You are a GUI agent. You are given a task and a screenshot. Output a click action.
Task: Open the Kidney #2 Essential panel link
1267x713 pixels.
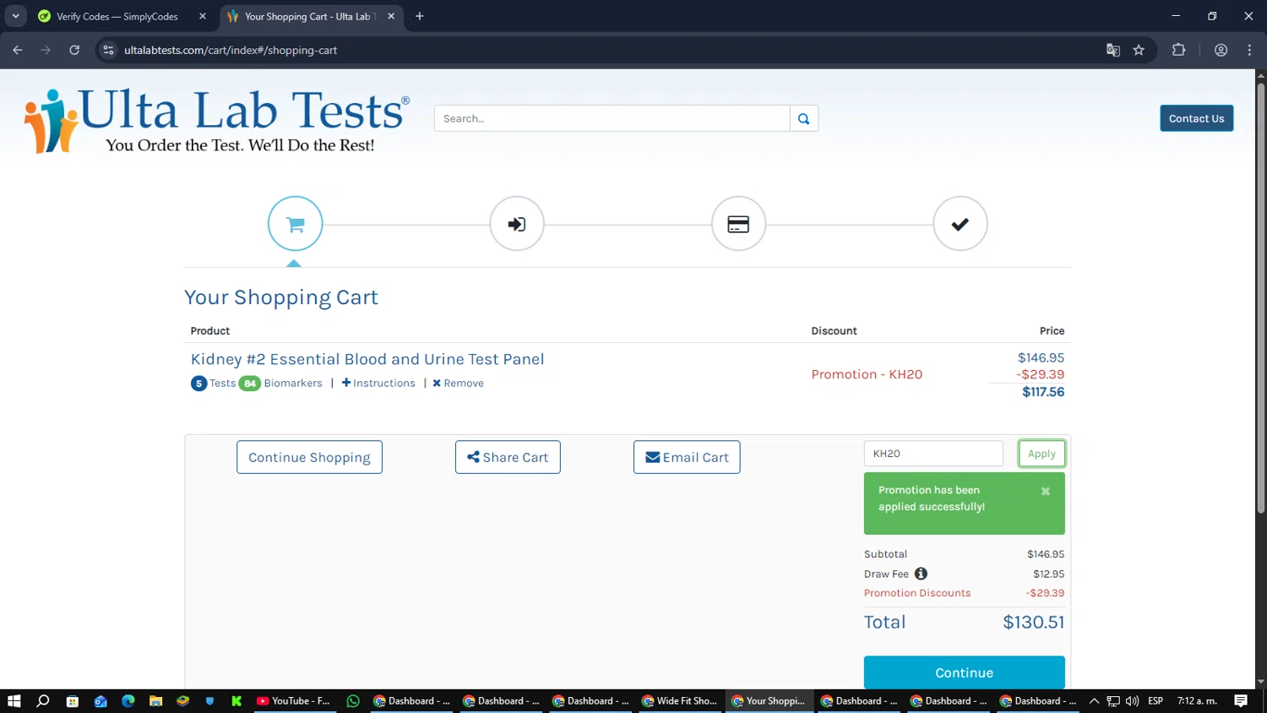point(367,359)
